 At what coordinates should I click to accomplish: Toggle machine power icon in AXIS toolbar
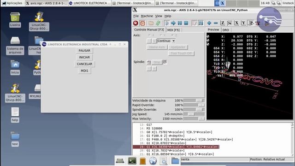[142, 23]
